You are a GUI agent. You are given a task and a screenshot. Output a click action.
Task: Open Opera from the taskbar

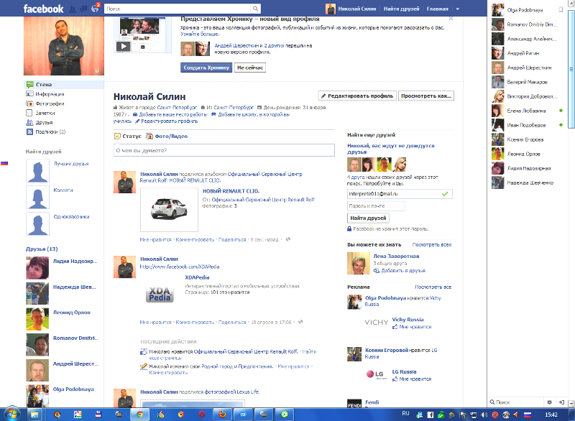point(202,415)
